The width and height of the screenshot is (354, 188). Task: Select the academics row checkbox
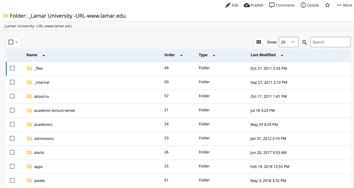tap(12, 124)
